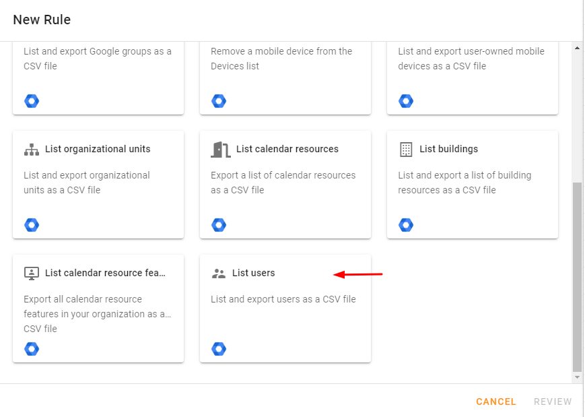
Task: Click the List users people icon
Action: click(219, 274)
